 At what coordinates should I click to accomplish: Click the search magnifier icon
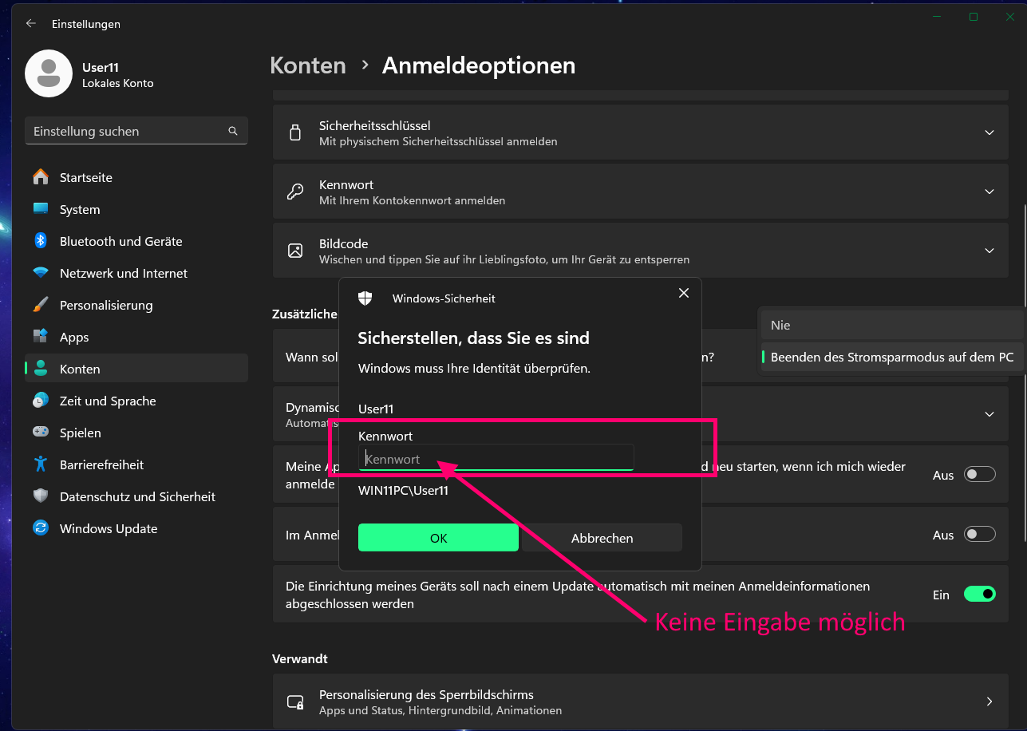[233, 131]
